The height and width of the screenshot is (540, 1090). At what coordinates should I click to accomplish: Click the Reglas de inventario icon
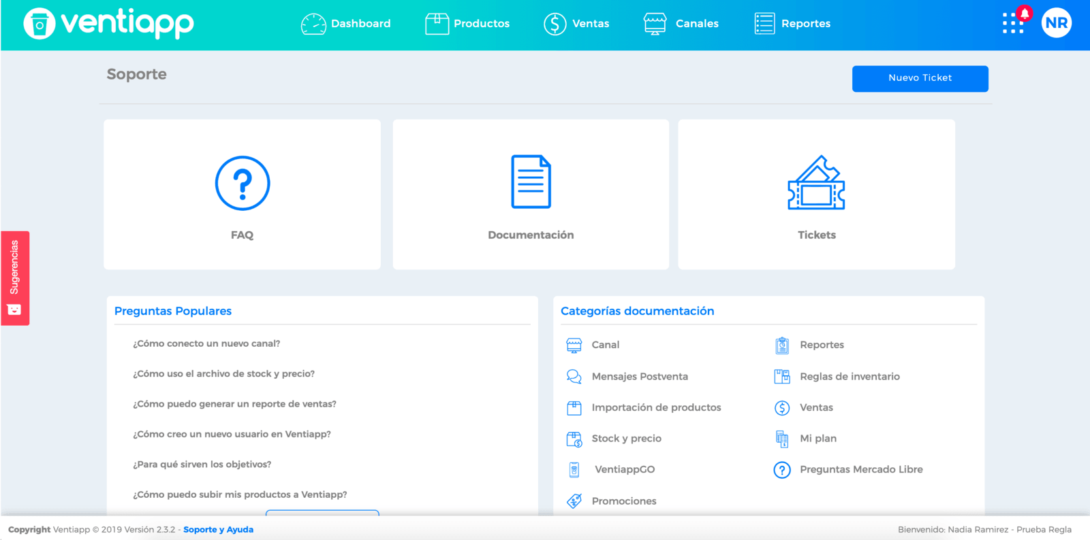782,377
